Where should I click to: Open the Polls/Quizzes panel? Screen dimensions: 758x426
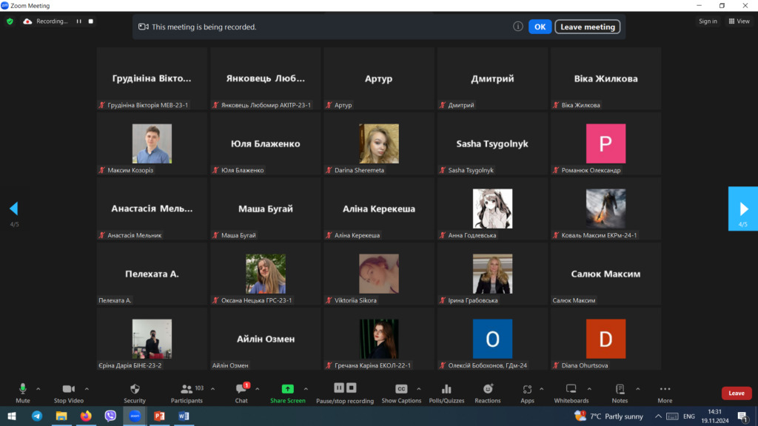(x=446, y=389)
